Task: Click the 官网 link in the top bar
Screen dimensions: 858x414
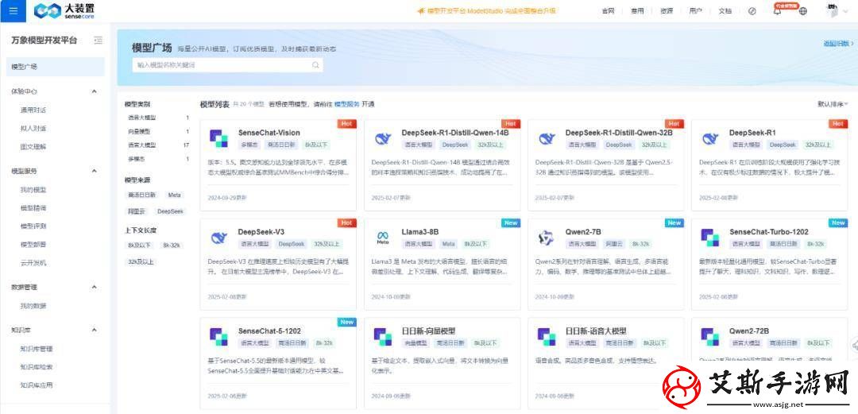Action: click(x=608, y=11)
